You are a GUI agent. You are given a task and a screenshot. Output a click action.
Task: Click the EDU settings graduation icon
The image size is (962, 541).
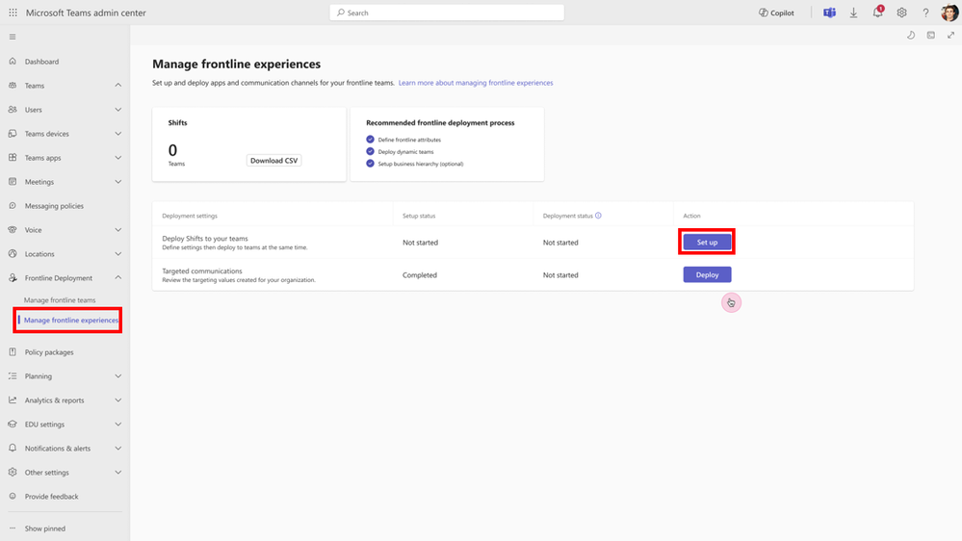coord(13,424)
